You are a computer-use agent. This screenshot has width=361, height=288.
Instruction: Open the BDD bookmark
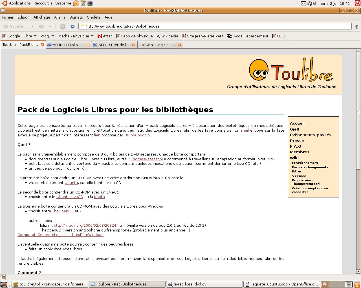[279, 36]
